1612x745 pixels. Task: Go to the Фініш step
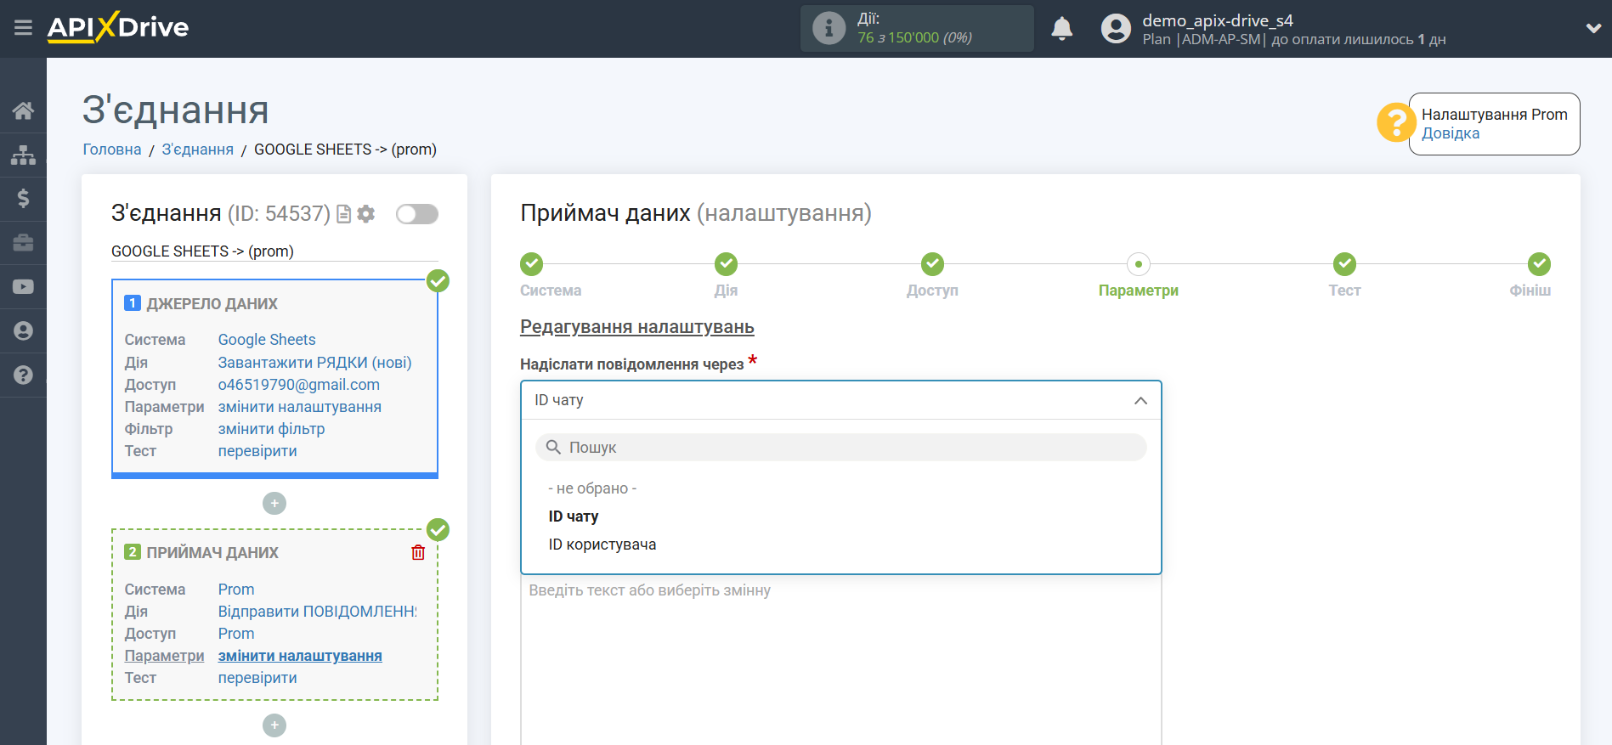1539,264
